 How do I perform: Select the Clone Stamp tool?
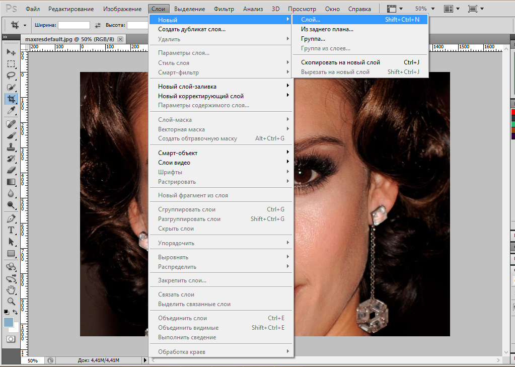[x=11, y=147]
